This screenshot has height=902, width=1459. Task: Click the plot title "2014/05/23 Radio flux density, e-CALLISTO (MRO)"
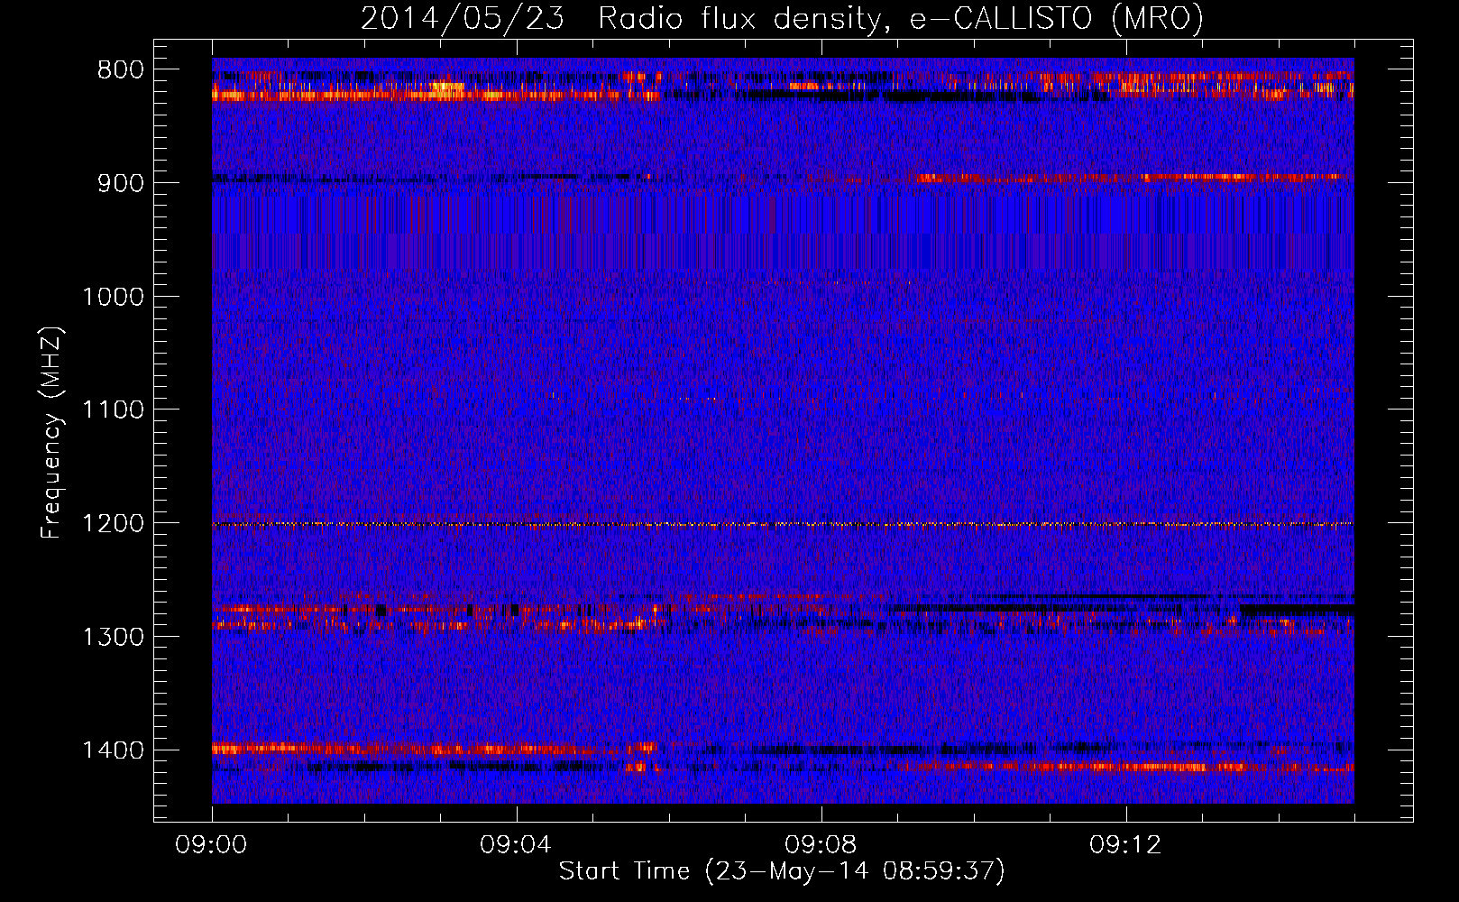pos(782,19)
